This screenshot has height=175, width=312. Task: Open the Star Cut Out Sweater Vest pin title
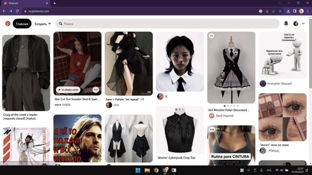coord(77,99)
